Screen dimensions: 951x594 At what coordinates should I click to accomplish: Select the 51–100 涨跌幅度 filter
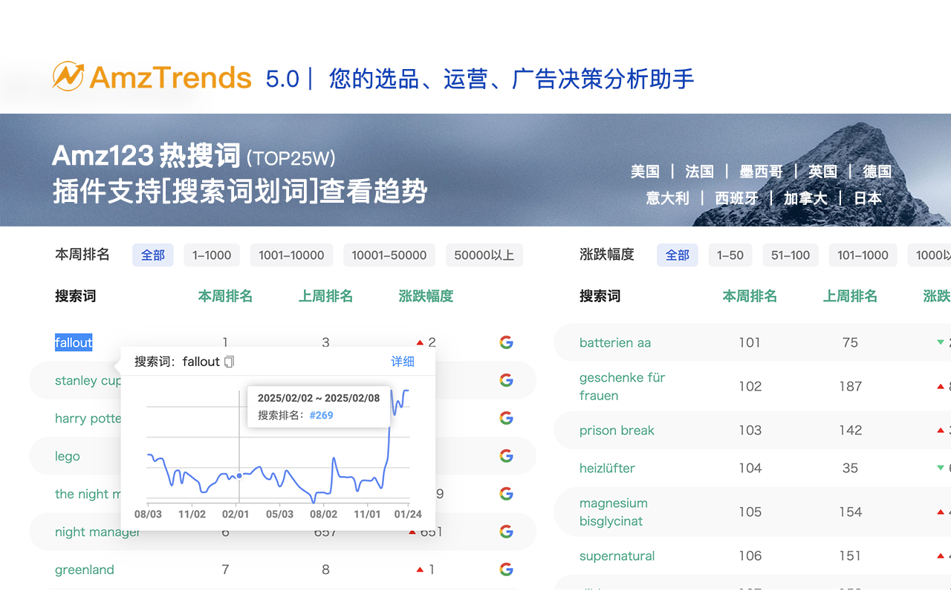(791, 255)
